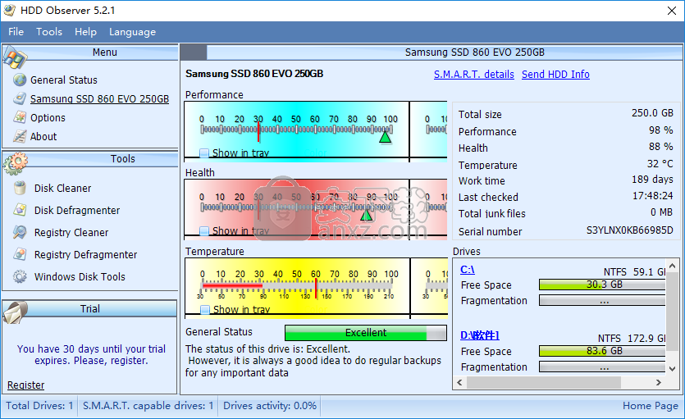This screenshot has height=419, width=685.
Task: Enable Show in tray under Temperature
Action: 205,309
